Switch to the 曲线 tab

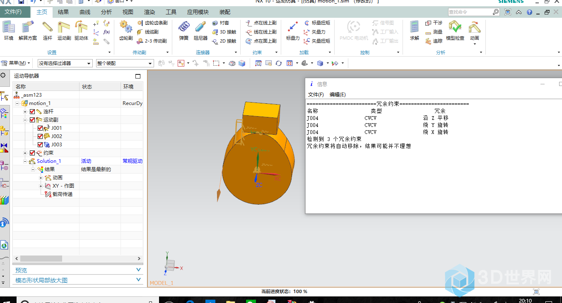click(x=85, y=12)
